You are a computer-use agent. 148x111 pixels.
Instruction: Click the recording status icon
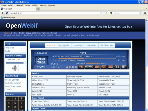click(x=124, y=67)
